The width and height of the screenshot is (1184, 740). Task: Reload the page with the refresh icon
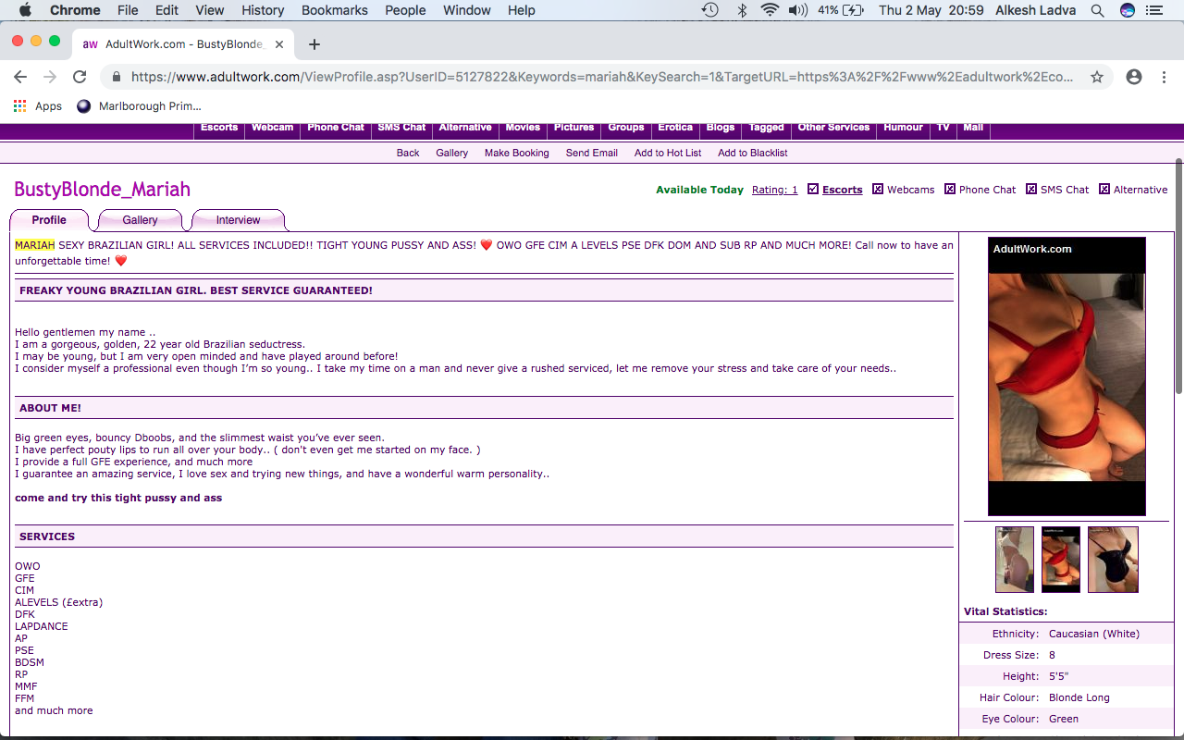[x=80, y=77]
